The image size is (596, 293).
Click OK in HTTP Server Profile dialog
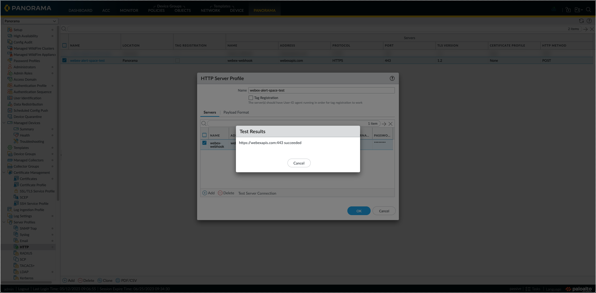coord(359,211)
